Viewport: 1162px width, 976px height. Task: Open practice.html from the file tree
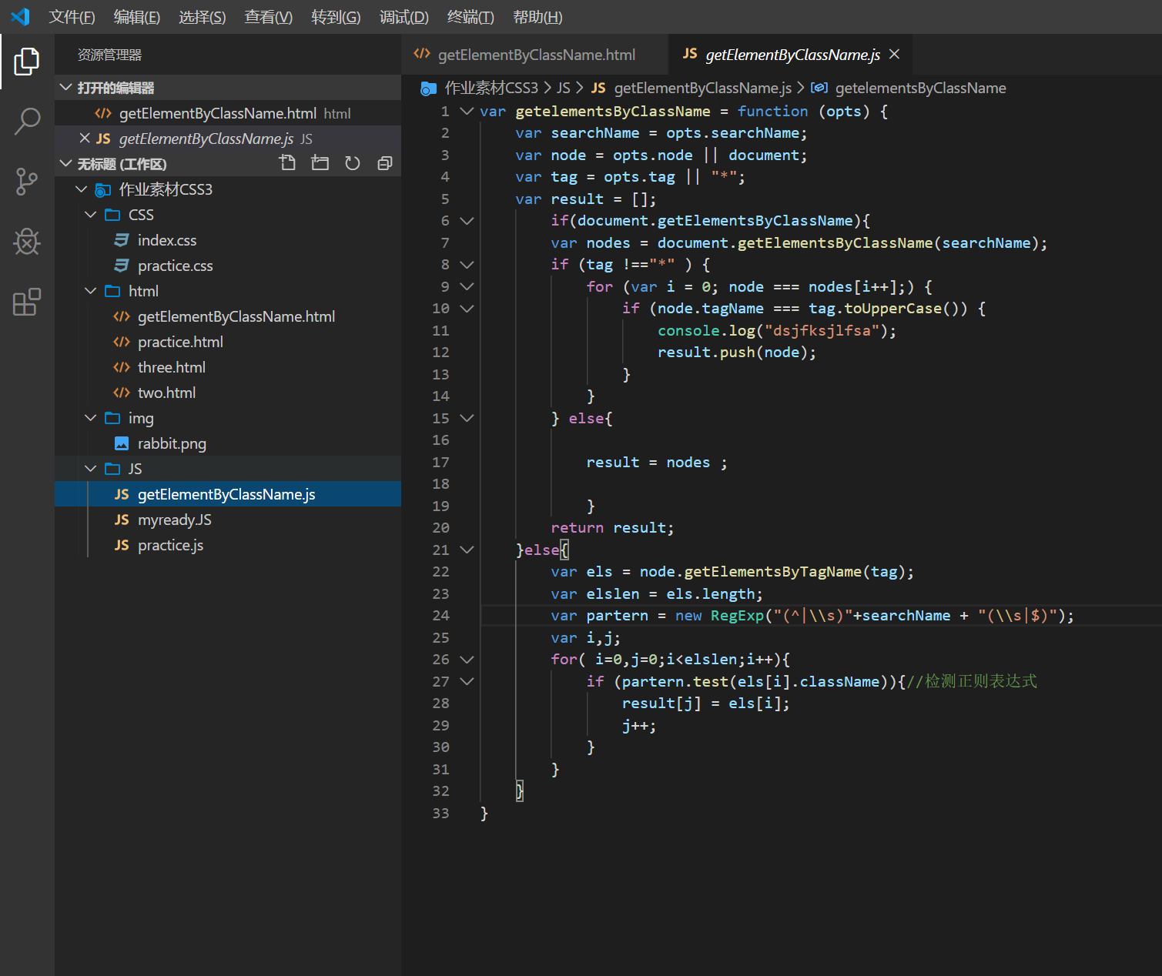(228, 342)
